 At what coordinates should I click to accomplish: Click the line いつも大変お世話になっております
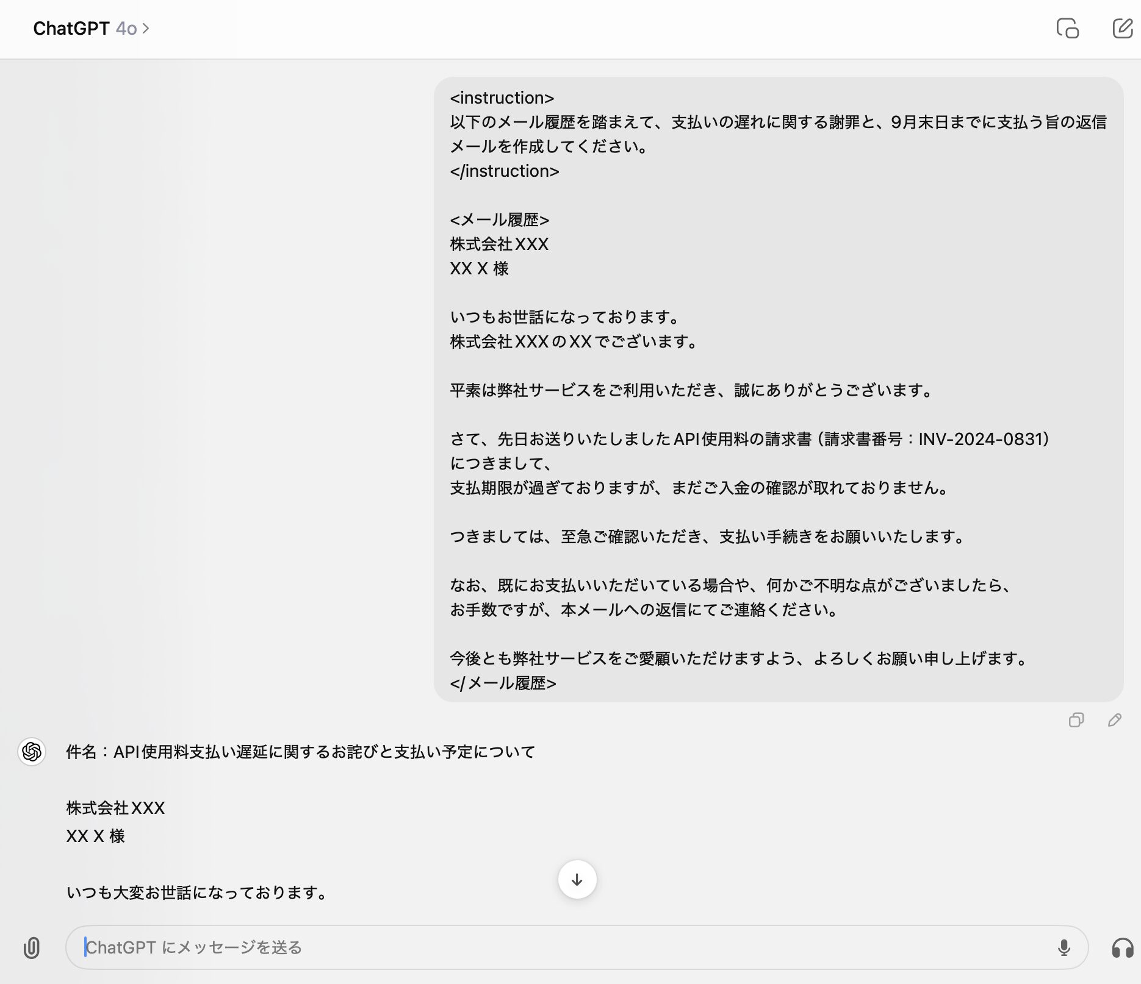click(x=198, y=893)
